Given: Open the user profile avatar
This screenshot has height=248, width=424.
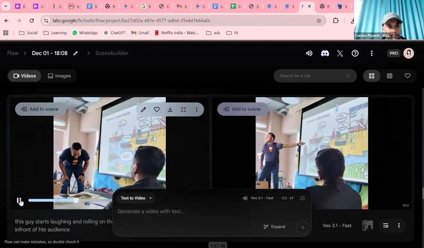Looking at the screenshot, I should (408, 53).
